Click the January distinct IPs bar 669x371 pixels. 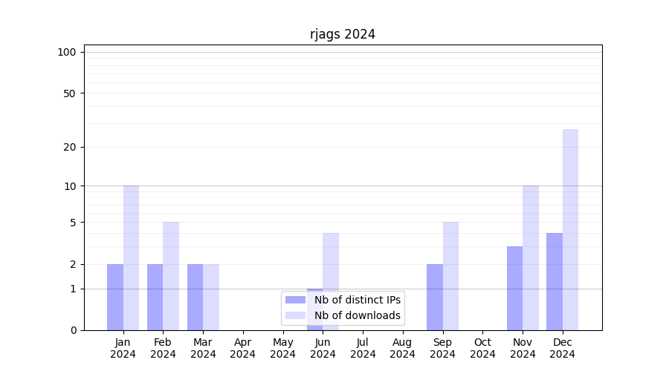[x=115, y=297]
